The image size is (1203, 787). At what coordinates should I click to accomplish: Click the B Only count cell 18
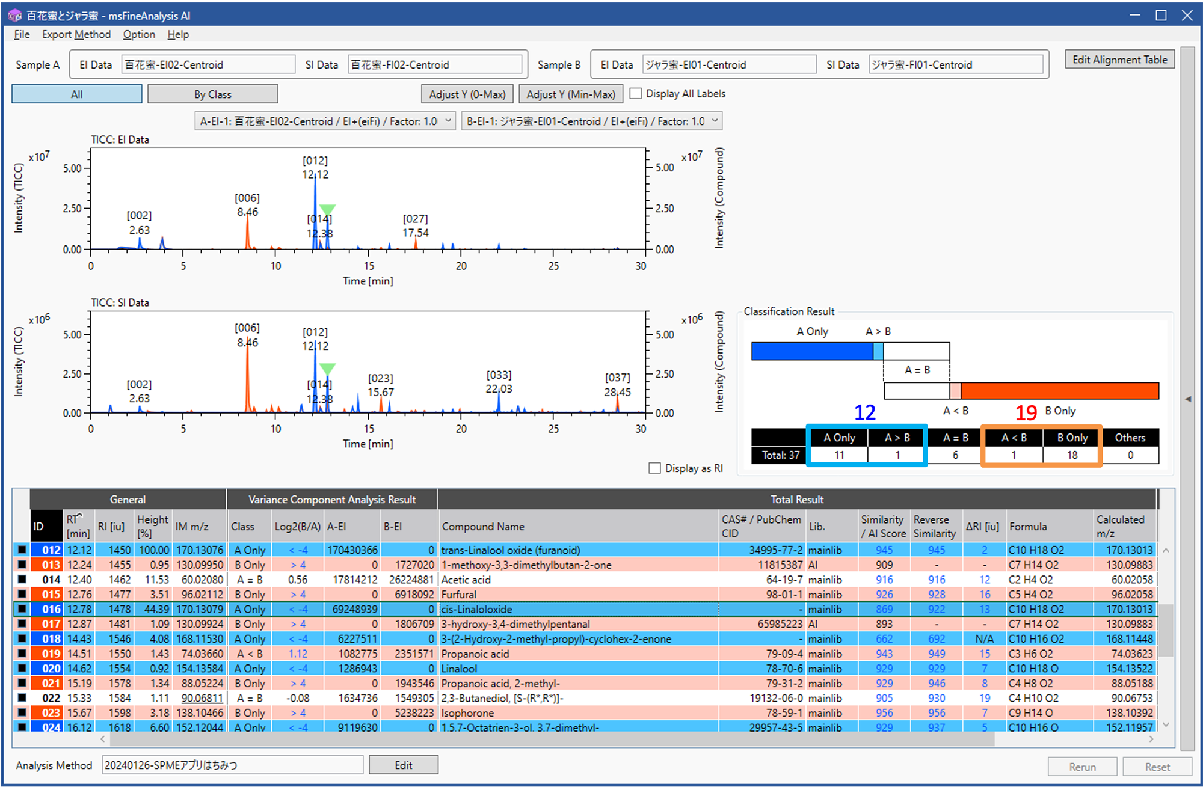point(1072,455)
